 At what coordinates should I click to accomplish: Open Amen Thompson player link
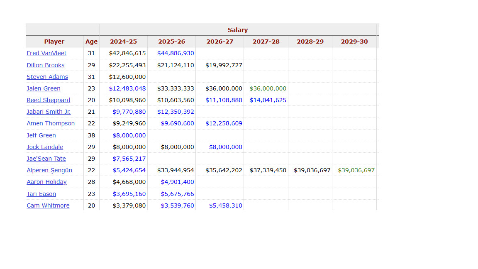click(51, 124)
